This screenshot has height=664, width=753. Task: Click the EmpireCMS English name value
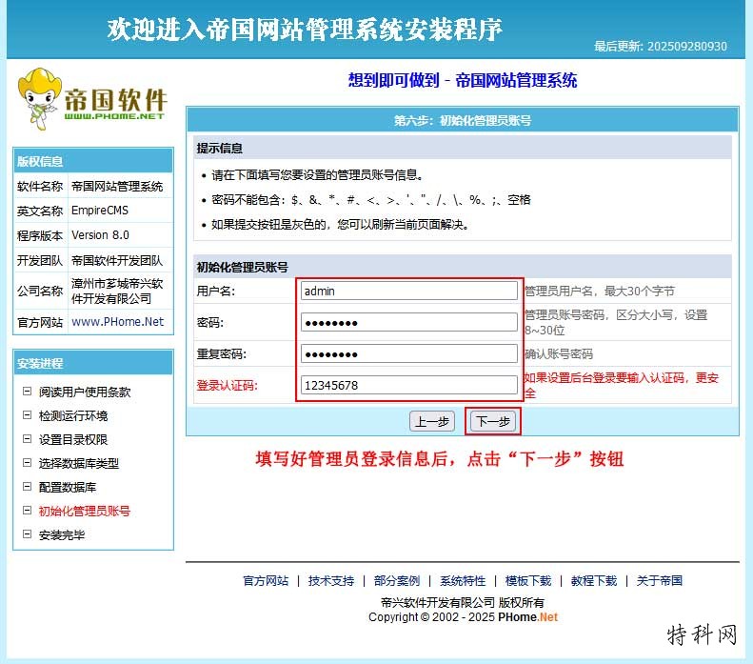point(100,211)
